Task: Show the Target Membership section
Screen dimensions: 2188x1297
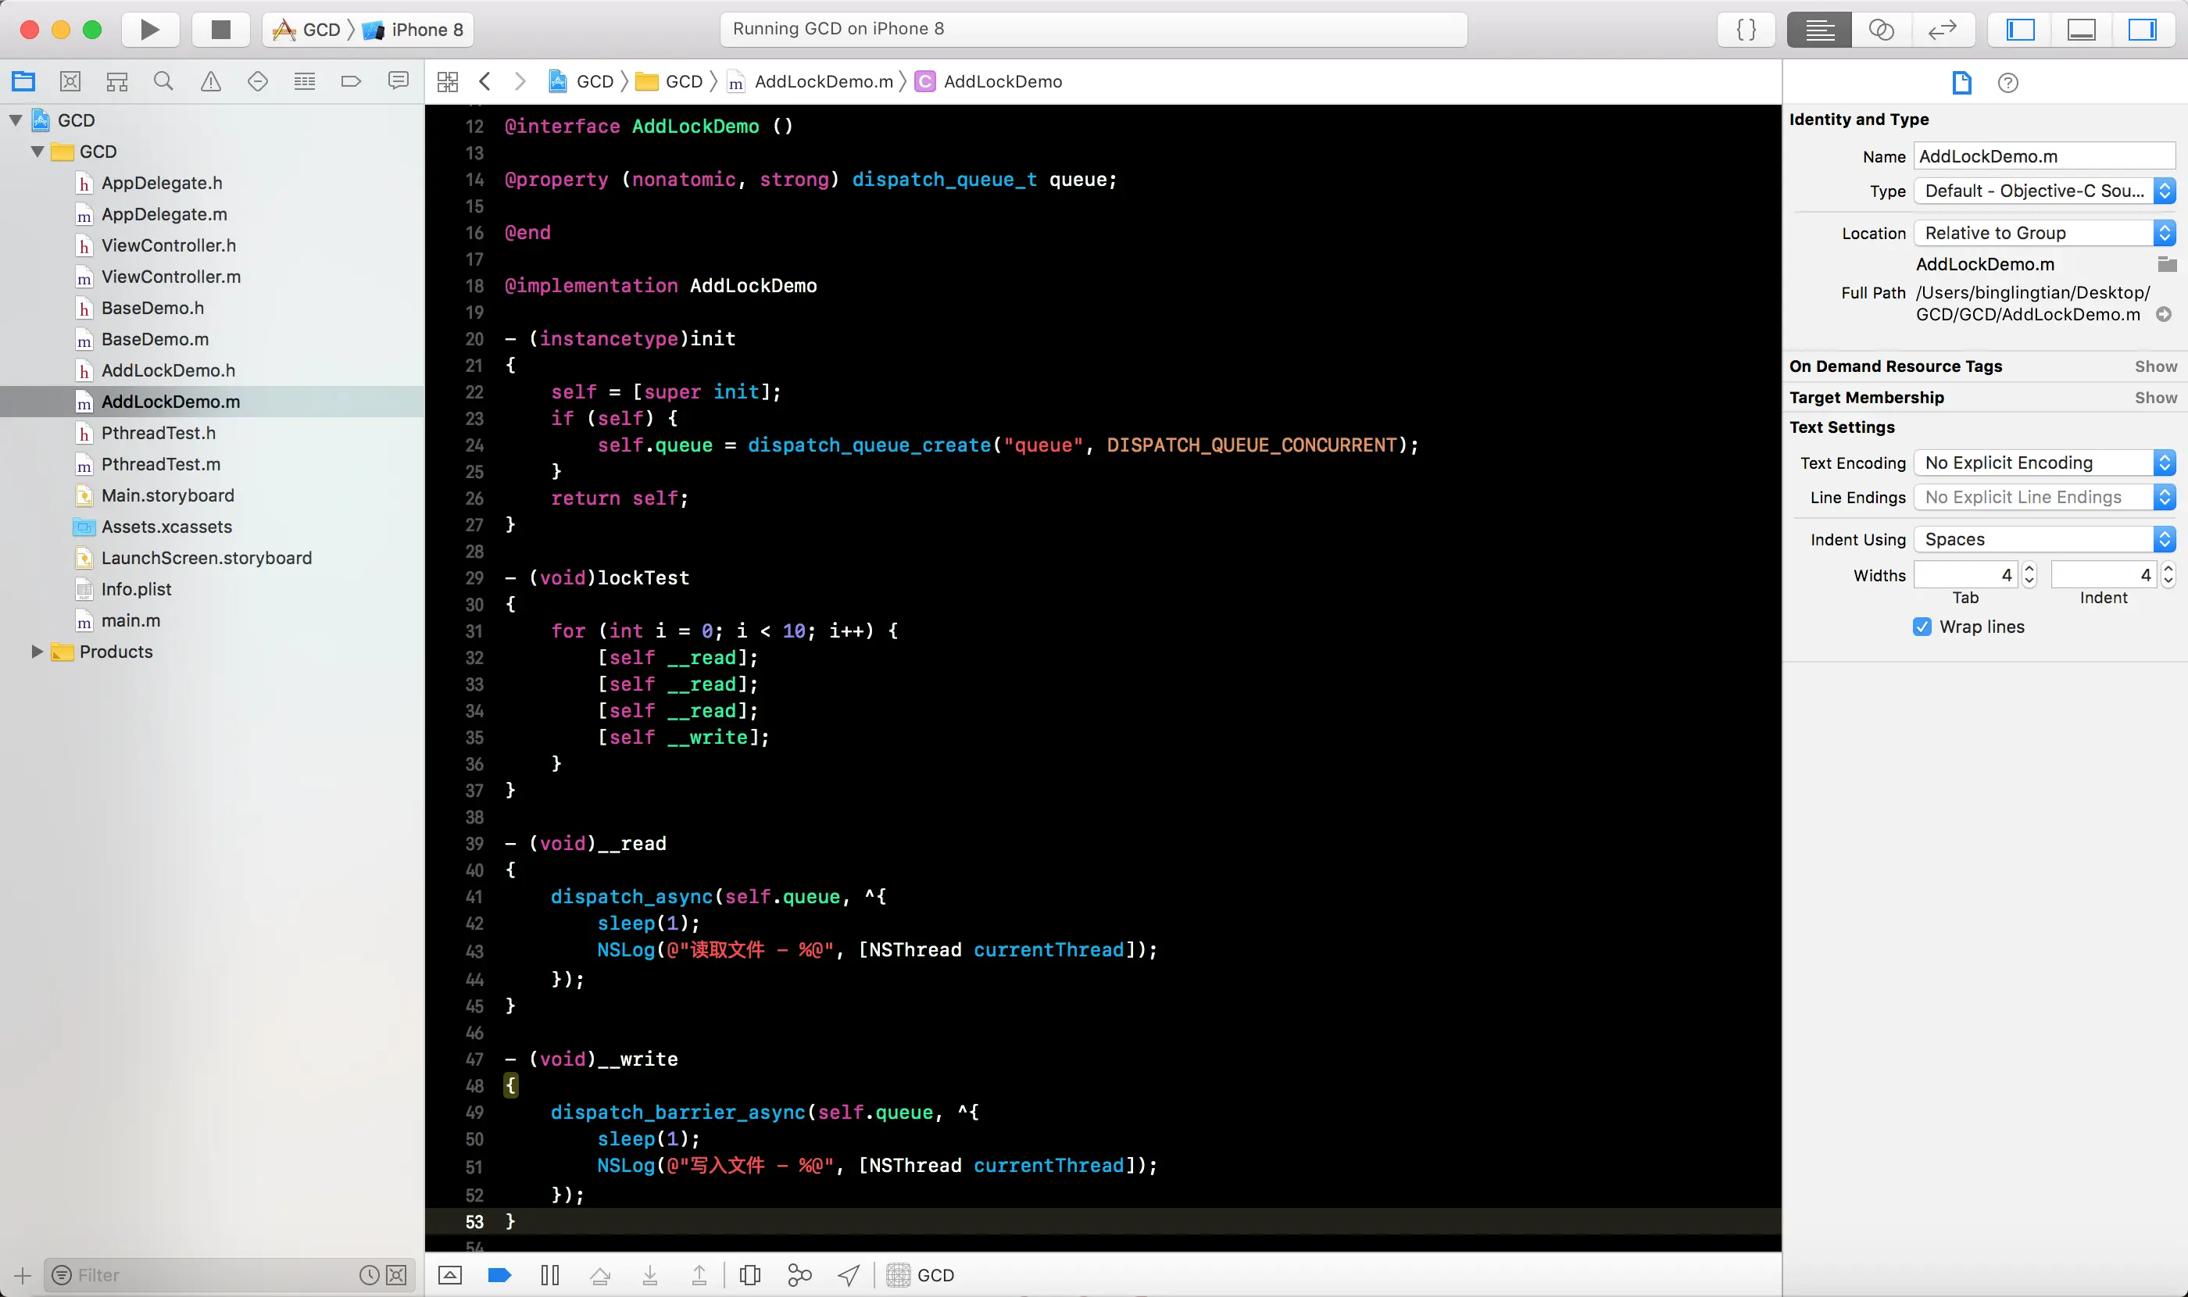Action: point(2154,398)
